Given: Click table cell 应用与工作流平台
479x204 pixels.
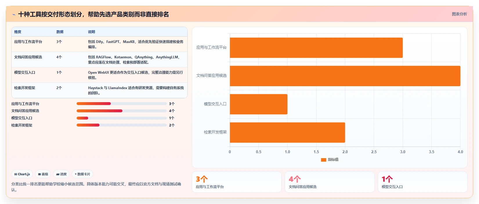Looking at the screenshot, I should point(28,42).
